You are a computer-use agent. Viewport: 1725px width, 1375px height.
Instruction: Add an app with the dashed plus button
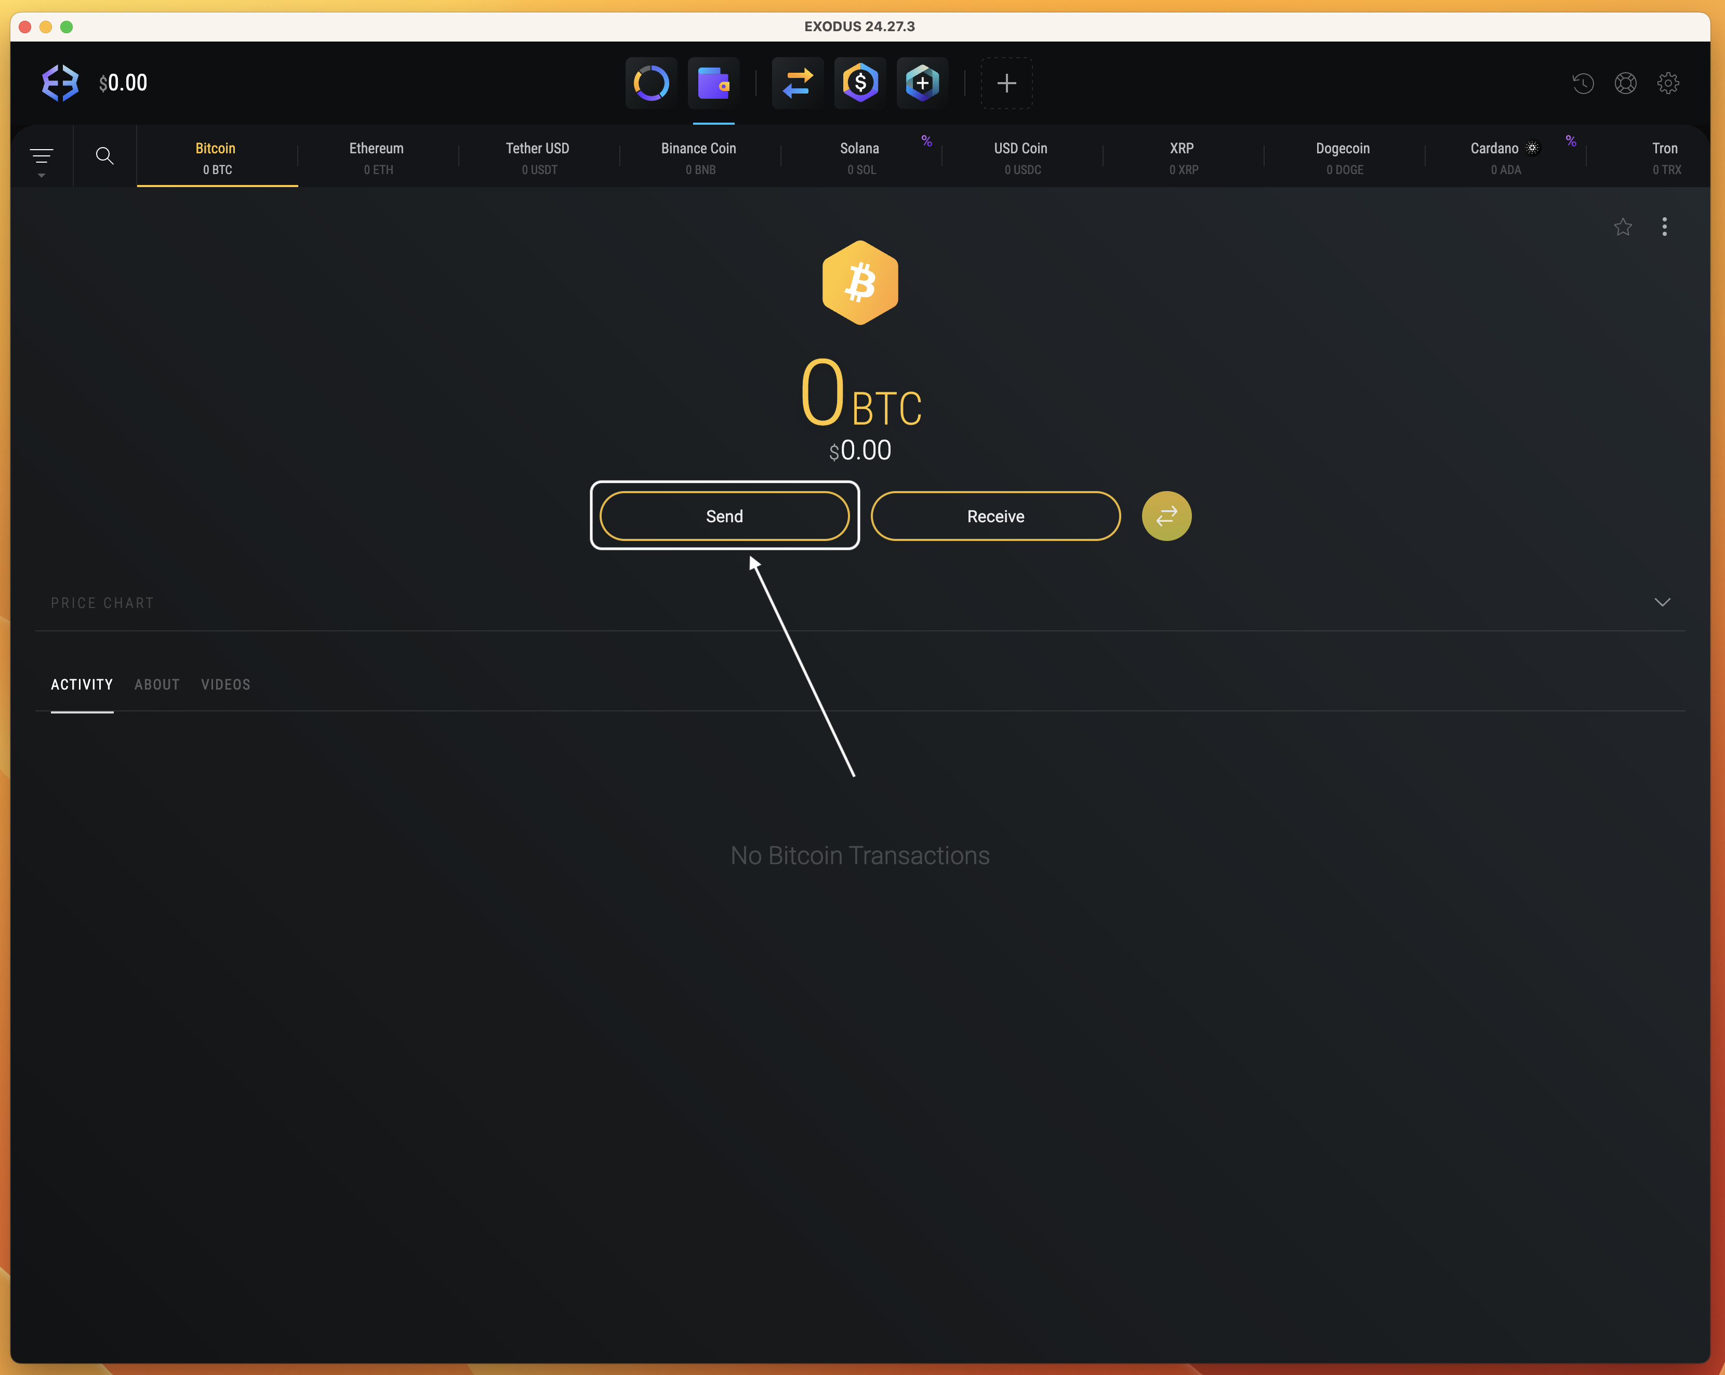[1006, 83]
